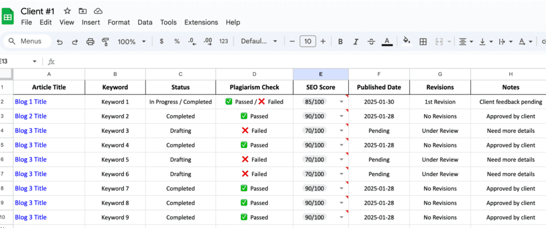
Task: Open the Tools menu
Action: (168, 22)
